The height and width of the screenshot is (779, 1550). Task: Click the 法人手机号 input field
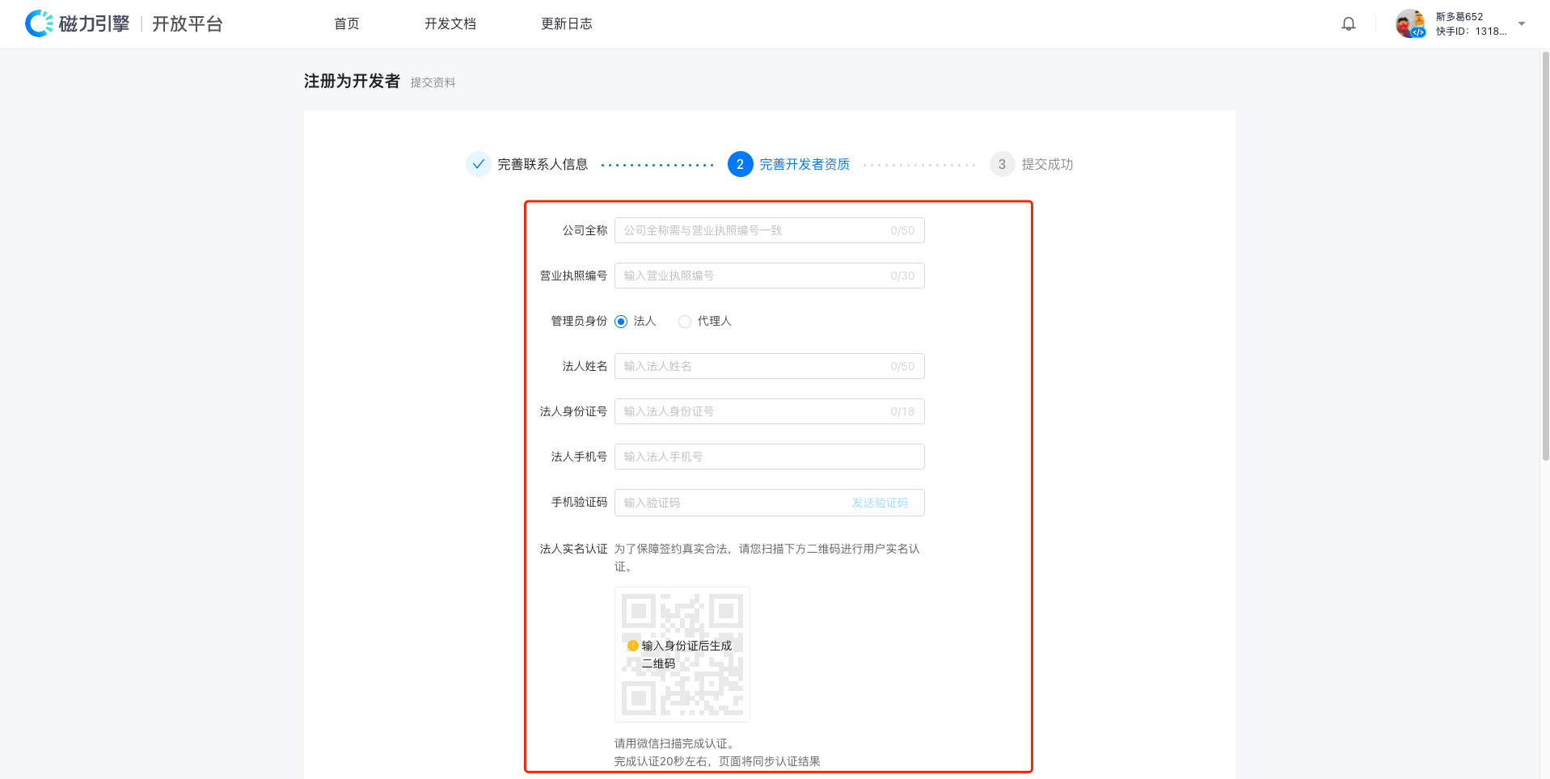coord(769,457)
